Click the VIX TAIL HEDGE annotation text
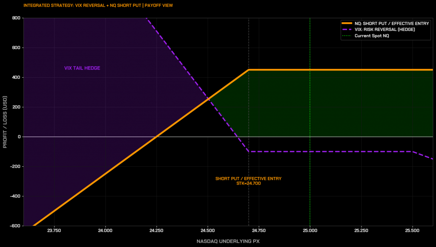 (82, 68)
